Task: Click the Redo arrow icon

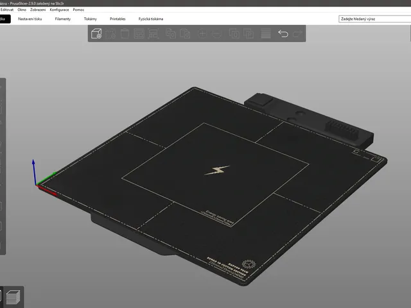Action: (x=297, y=33)
